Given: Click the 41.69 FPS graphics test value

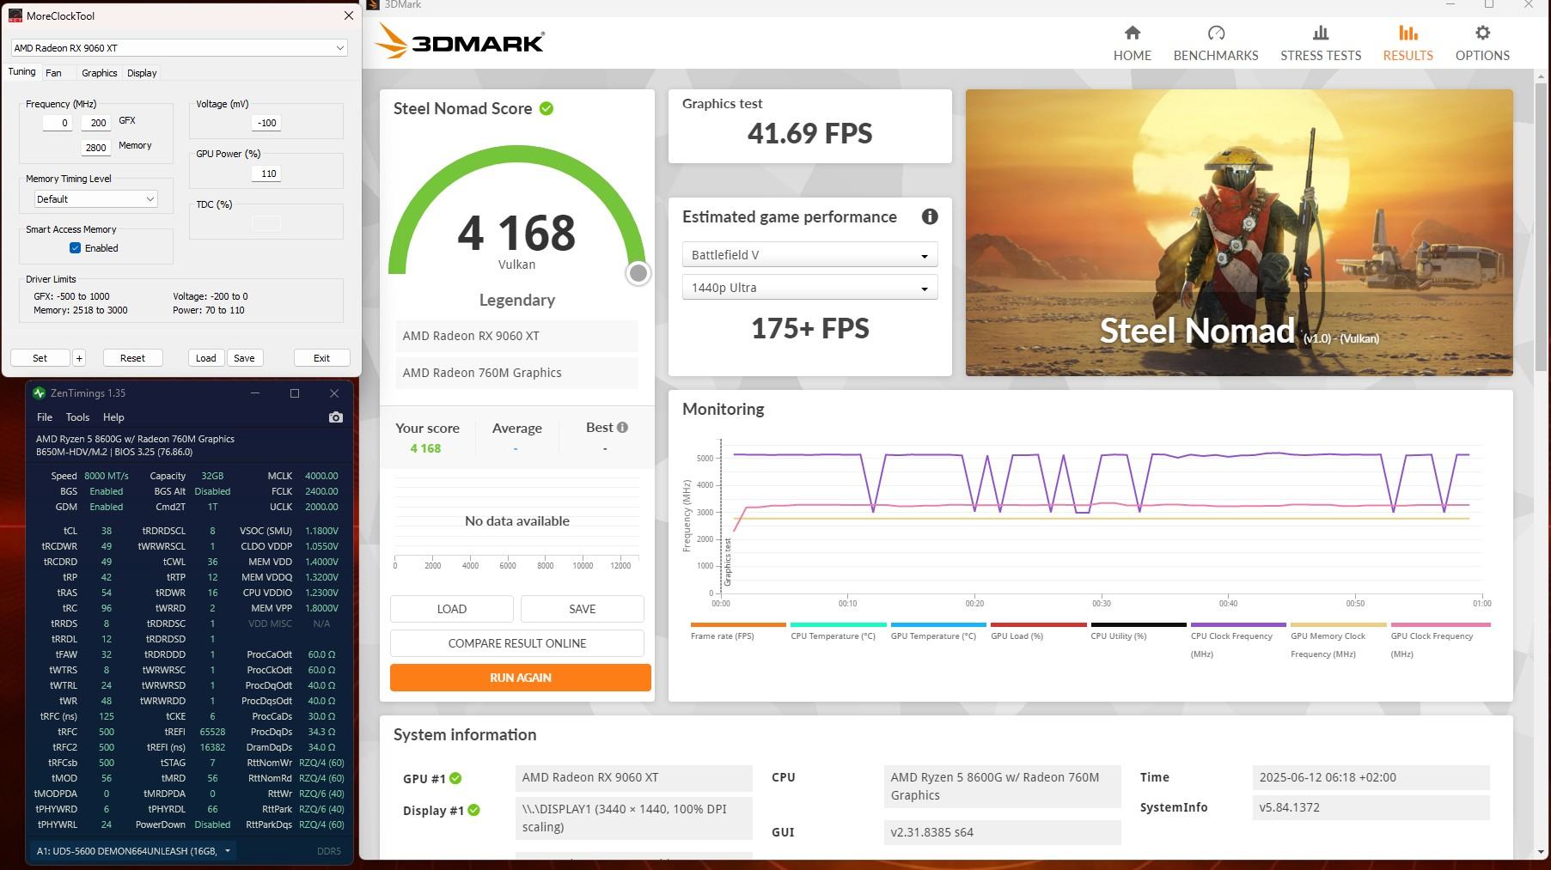Looking at the screenshot, I should 809,133.
